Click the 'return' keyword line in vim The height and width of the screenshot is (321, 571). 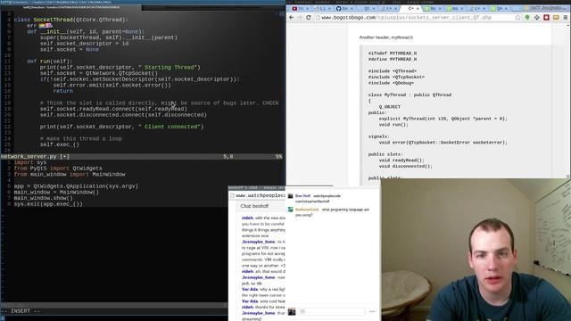coord(63,91)
